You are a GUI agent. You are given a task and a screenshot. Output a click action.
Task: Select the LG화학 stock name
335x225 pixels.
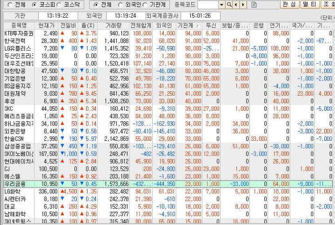click(12, 192)
